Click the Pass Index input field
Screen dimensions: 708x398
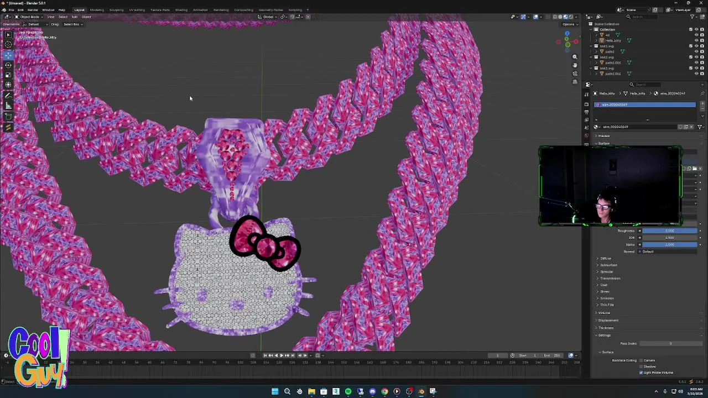(x=670, y=344)
